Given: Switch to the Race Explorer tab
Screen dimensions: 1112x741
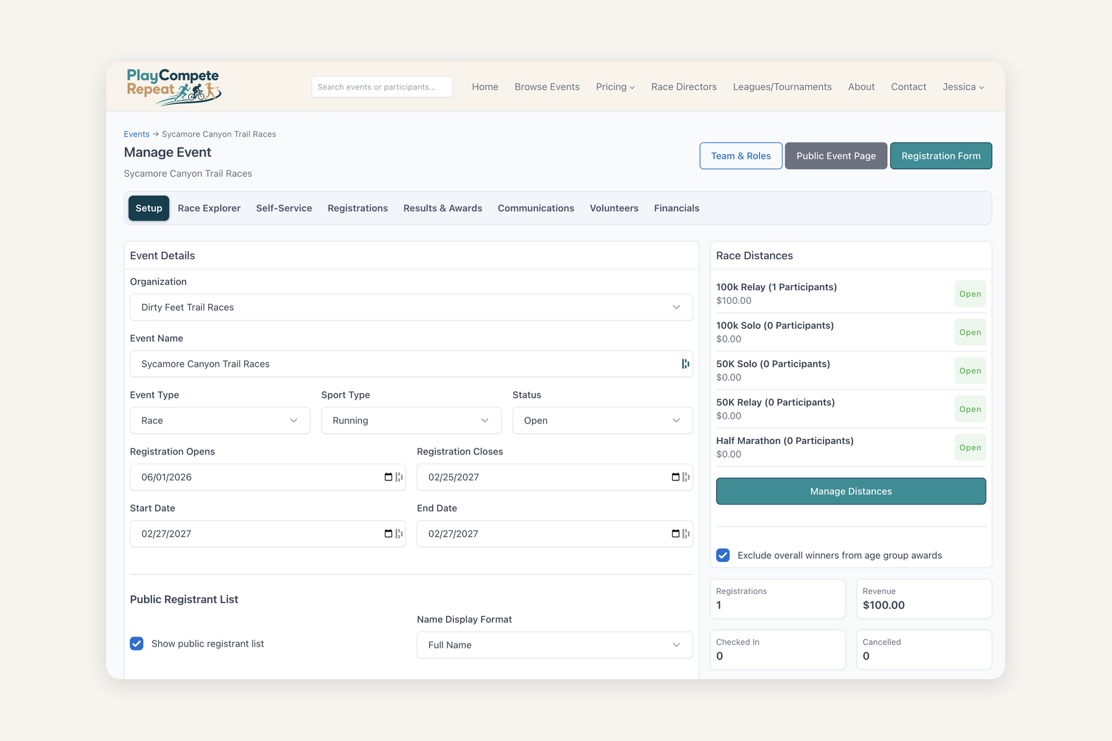Looking at the screenshot, I should 209,208.
